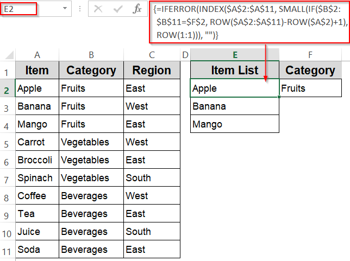Select the Fruits cell in column F
Screen dimensions: 350x261
pyautogui.click(x=310, y=88)
